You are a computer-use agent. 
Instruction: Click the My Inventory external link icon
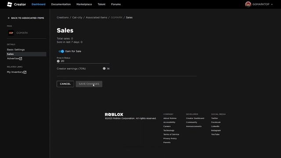click(x=25, y=72)
